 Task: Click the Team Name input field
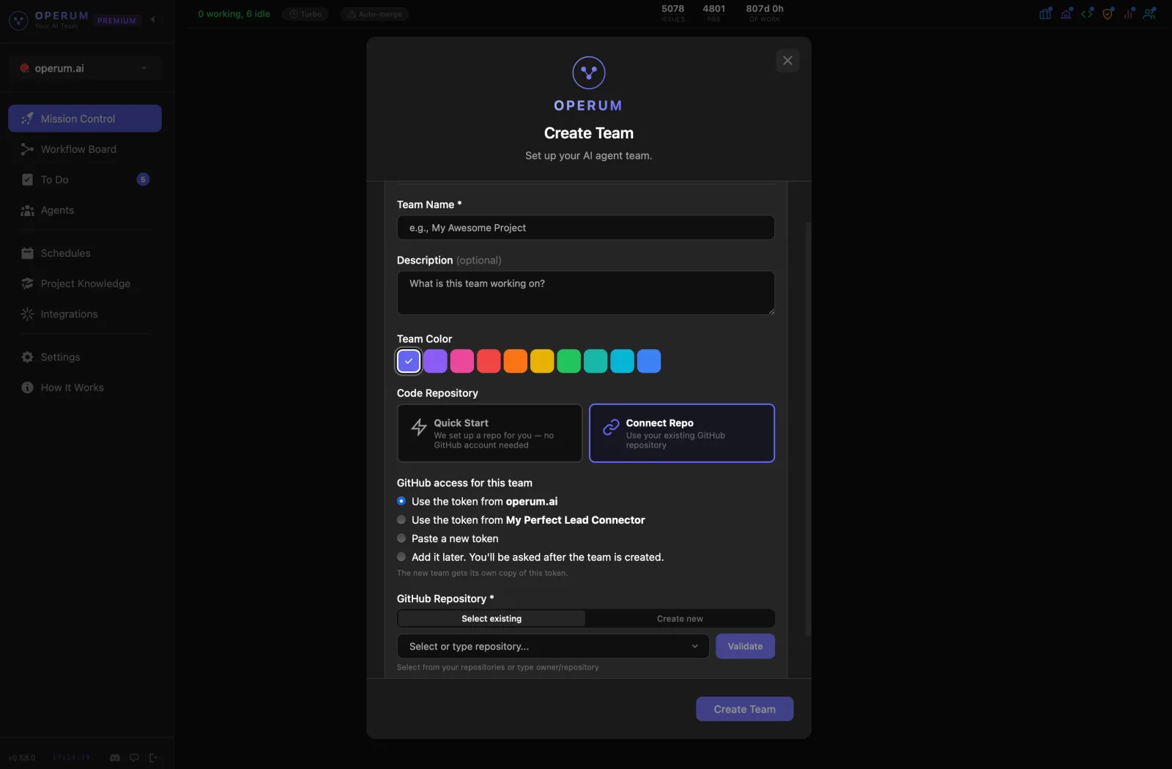point(585,228)
